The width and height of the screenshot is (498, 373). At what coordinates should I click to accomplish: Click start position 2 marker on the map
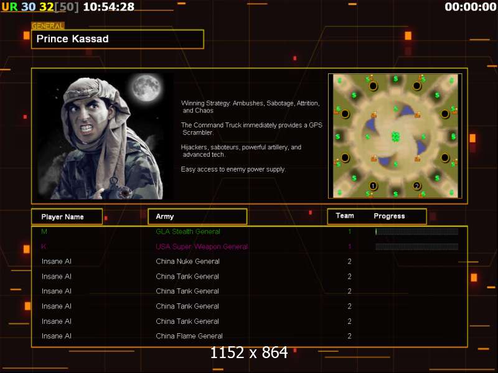coord(416,186)
